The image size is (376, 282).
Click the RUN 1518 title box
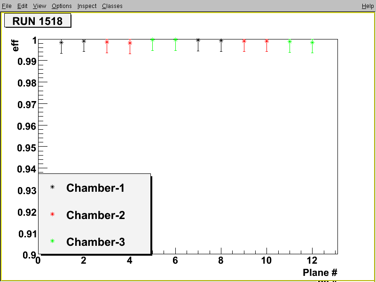pos(38,20)
